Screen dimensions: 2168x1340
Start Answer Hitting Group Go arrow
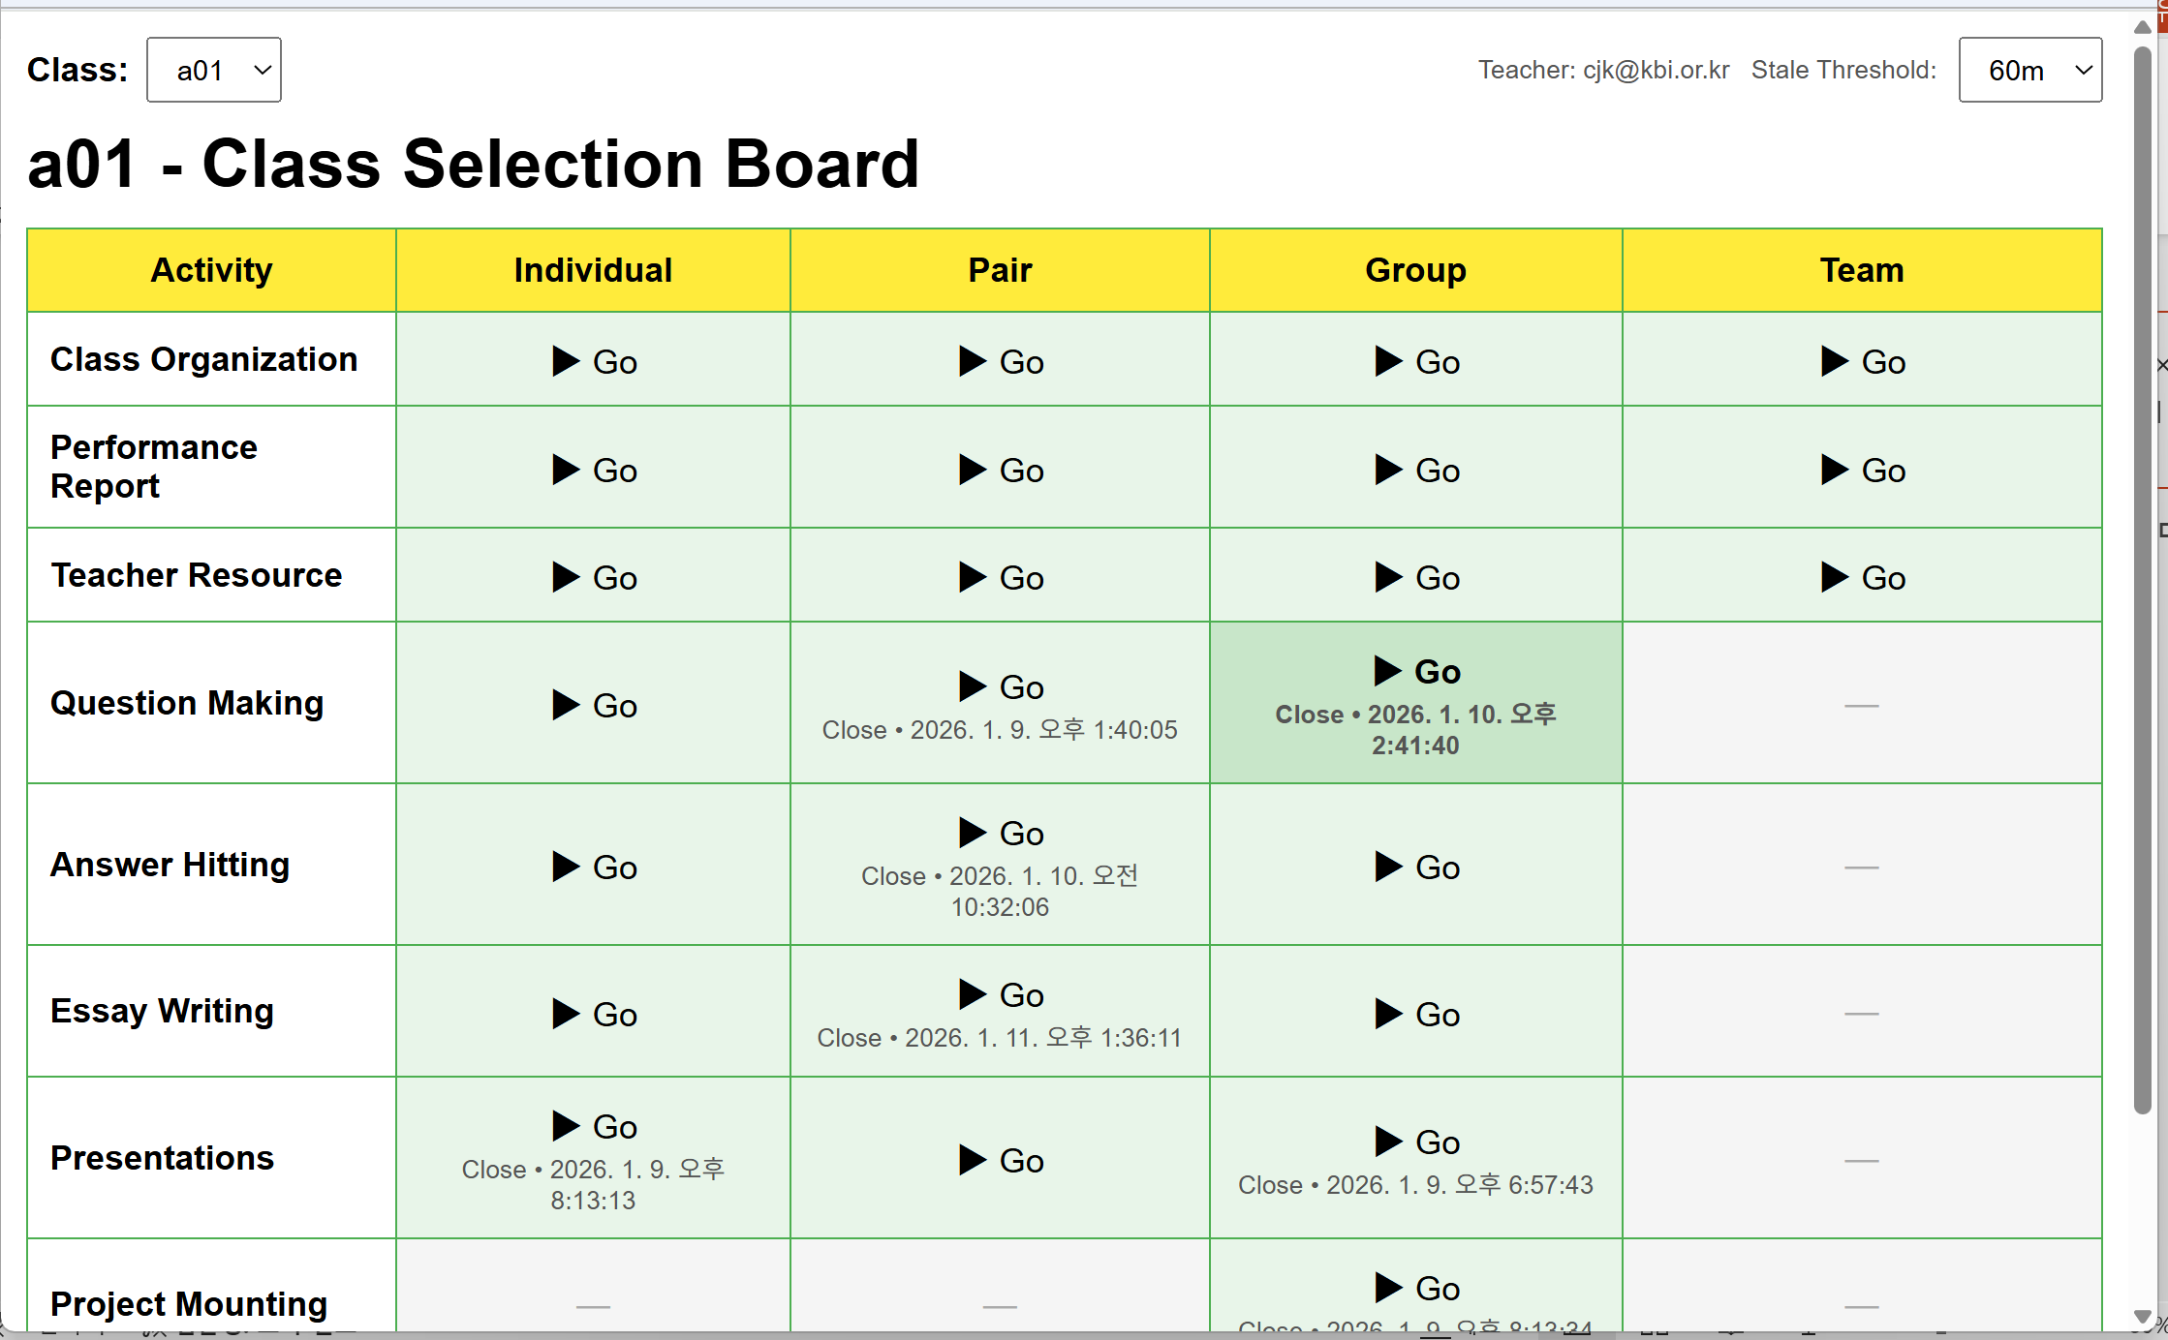coord(1416,868)
